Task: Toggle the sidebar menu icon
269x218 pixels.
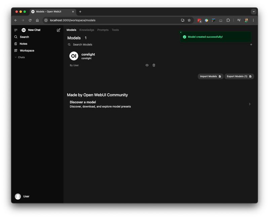Action: pyautogui.click(x=16, y=30)
